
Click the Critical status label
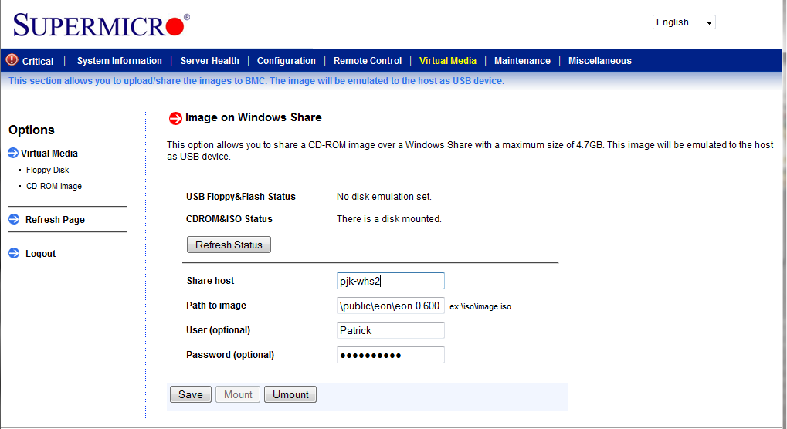coord(38,61)
